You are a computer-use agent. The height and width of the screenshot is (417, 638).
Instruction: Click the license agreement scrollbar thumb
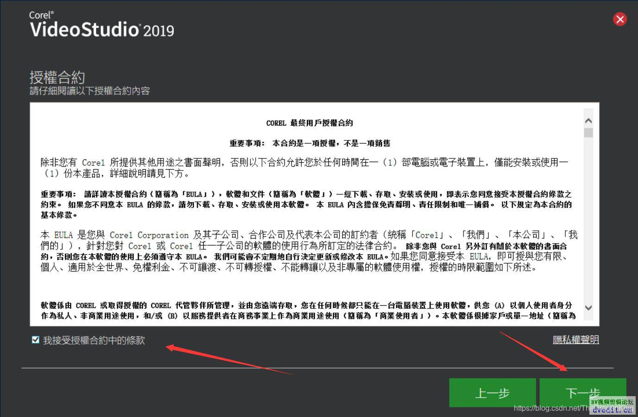pyautogui.click(x=588, y=133)
